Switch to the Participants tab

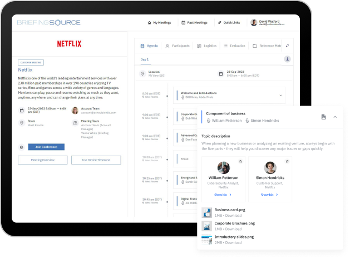[x=178, y=46]
